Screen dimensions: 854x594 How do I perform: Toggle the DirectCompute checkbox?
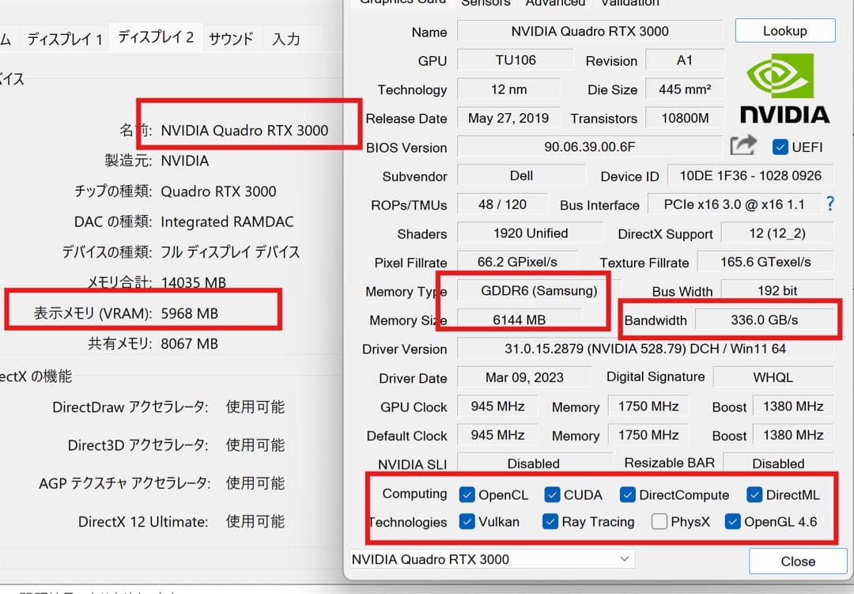[627, 494]
